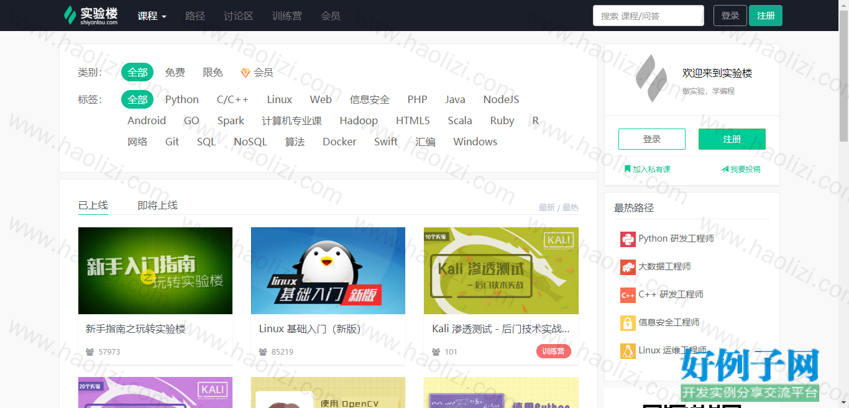849x408 pixels.
Task: Filter courses by 网络 tag
Action: click(x=137, y=142)
